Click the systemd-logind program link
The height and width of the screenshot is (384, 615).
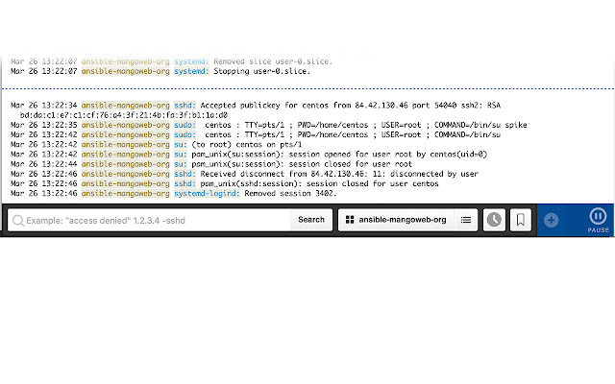[x=207, y=194]
